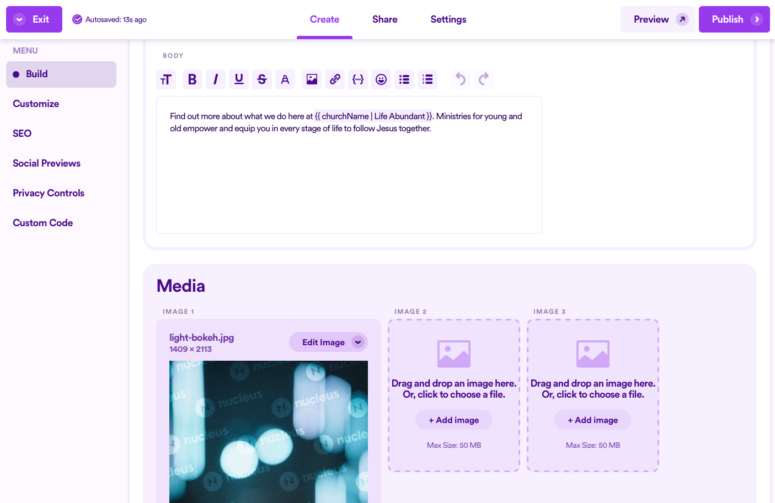This screenshot has width=775, height=503.
Task: Switch to the Share tab
Action: point(385,19)
